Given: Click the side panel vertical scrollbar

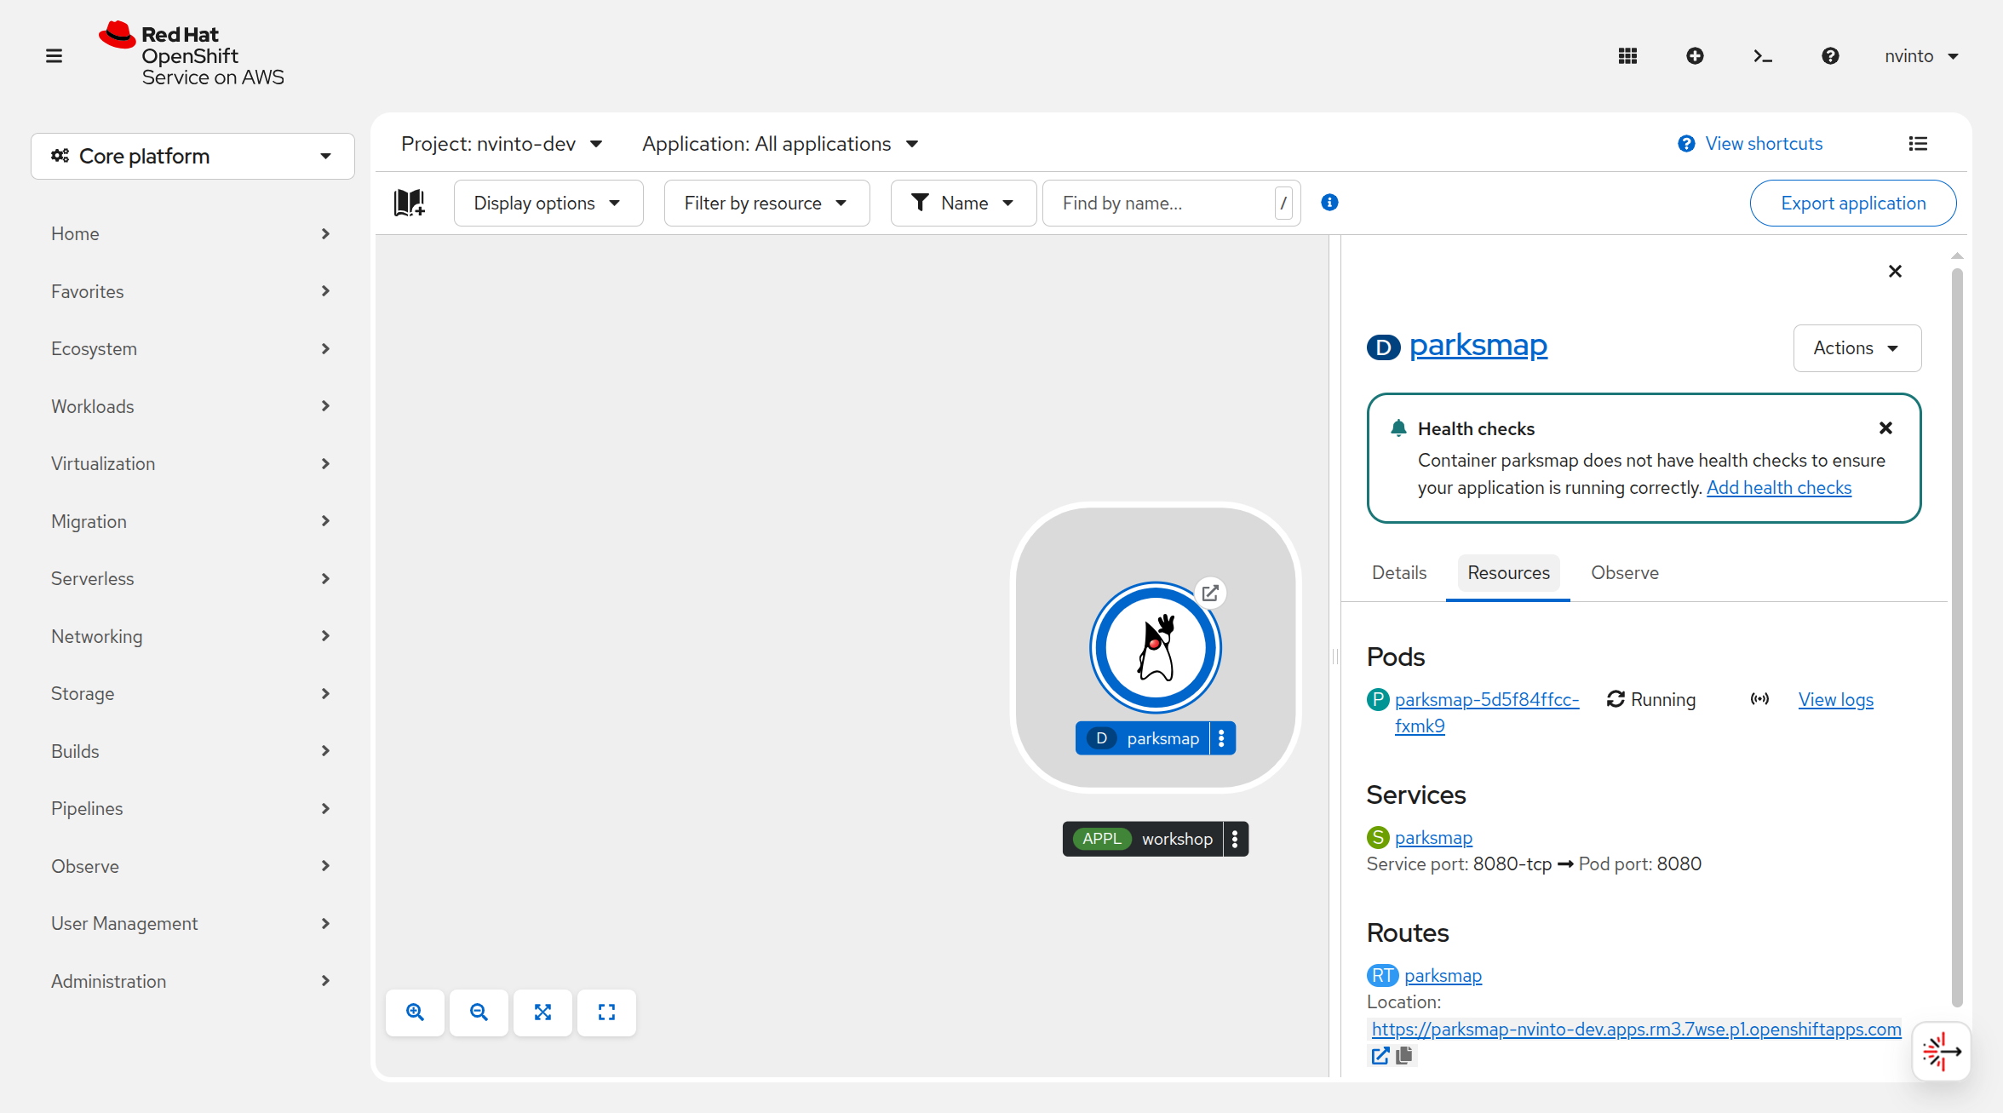Looking at the screenshot, I should point(1957,637).
